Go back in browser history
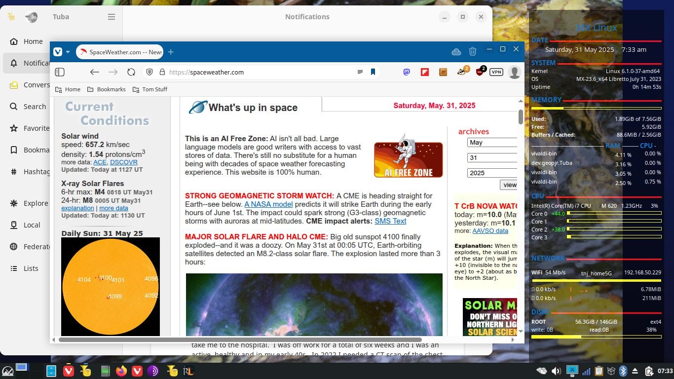This screenshot has width=674, height=379. coord(94,72)
